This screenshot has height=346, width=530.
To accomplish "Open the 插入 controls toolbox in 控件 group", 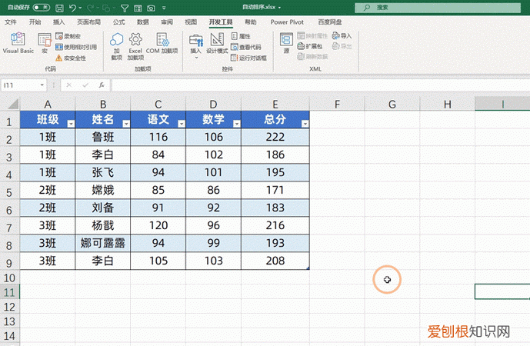I will [195, 46].
